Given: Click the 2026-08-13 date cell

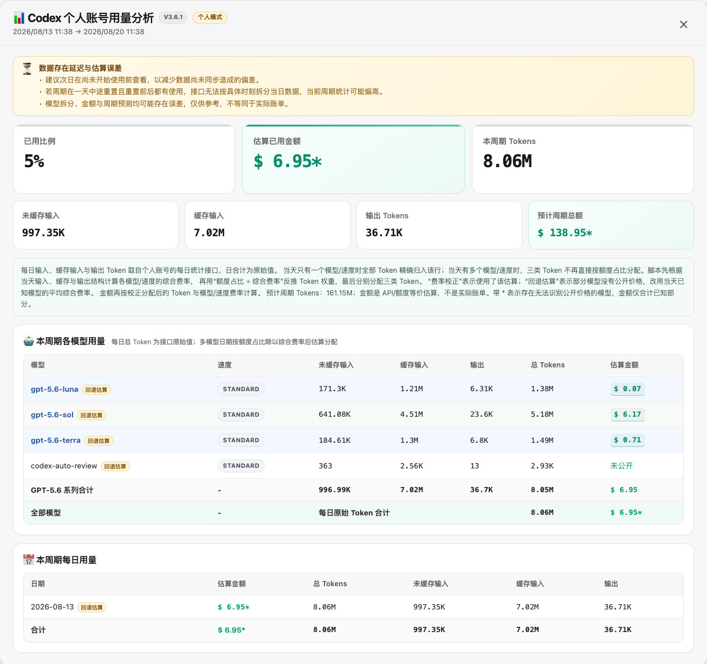Looking at the screenshot, I should (x=52, y=607).
